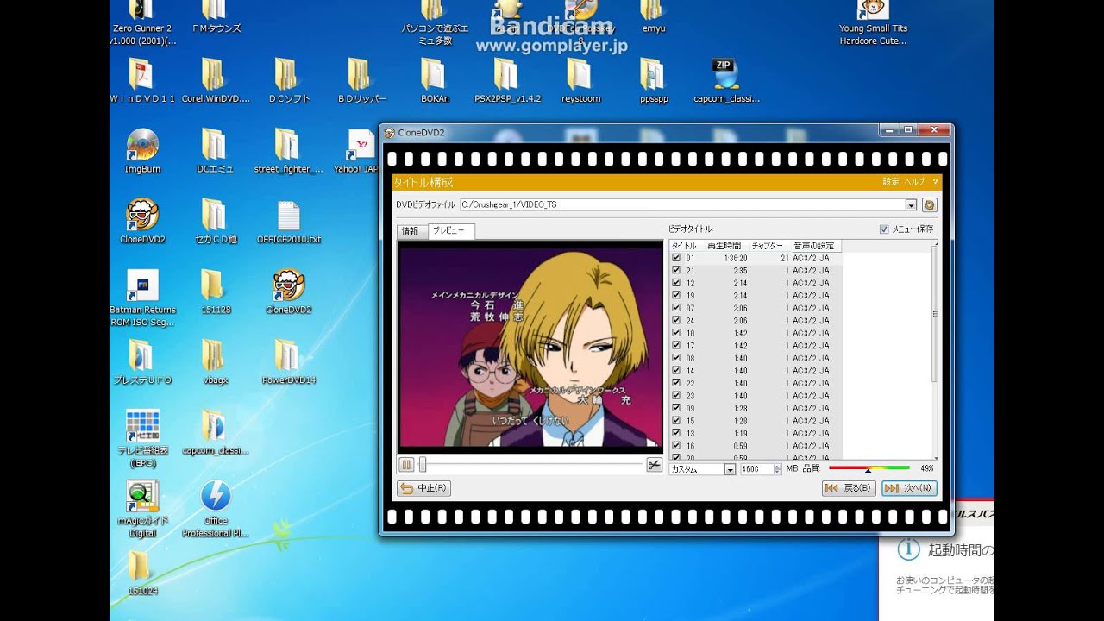Image resolution: width=1104 pixels, height=621 pixels.
Task: Open the ヘルプ menu in header
Action: click(x=914, y=182)
